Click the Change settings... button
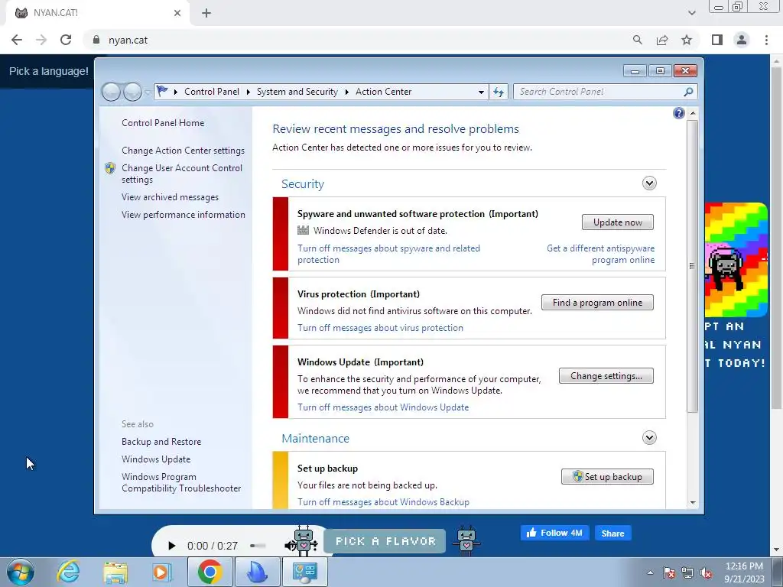The height and width of the screenshot is (587, 783). (x=606, y=376)
